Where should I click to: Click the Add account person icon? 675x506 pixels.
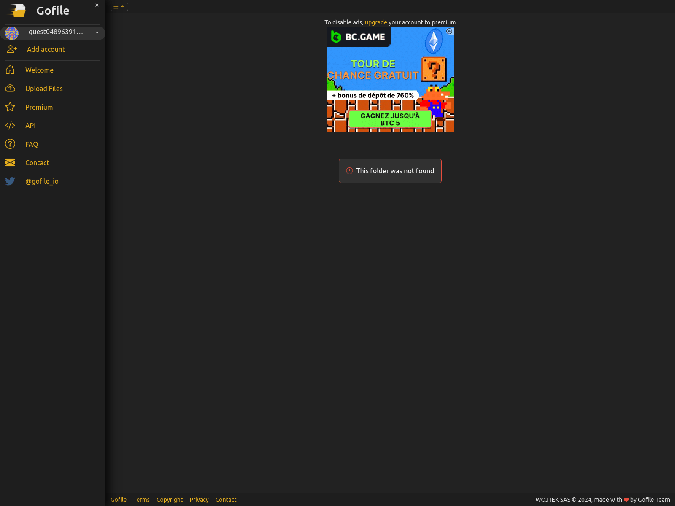click(x=12, y=49)
